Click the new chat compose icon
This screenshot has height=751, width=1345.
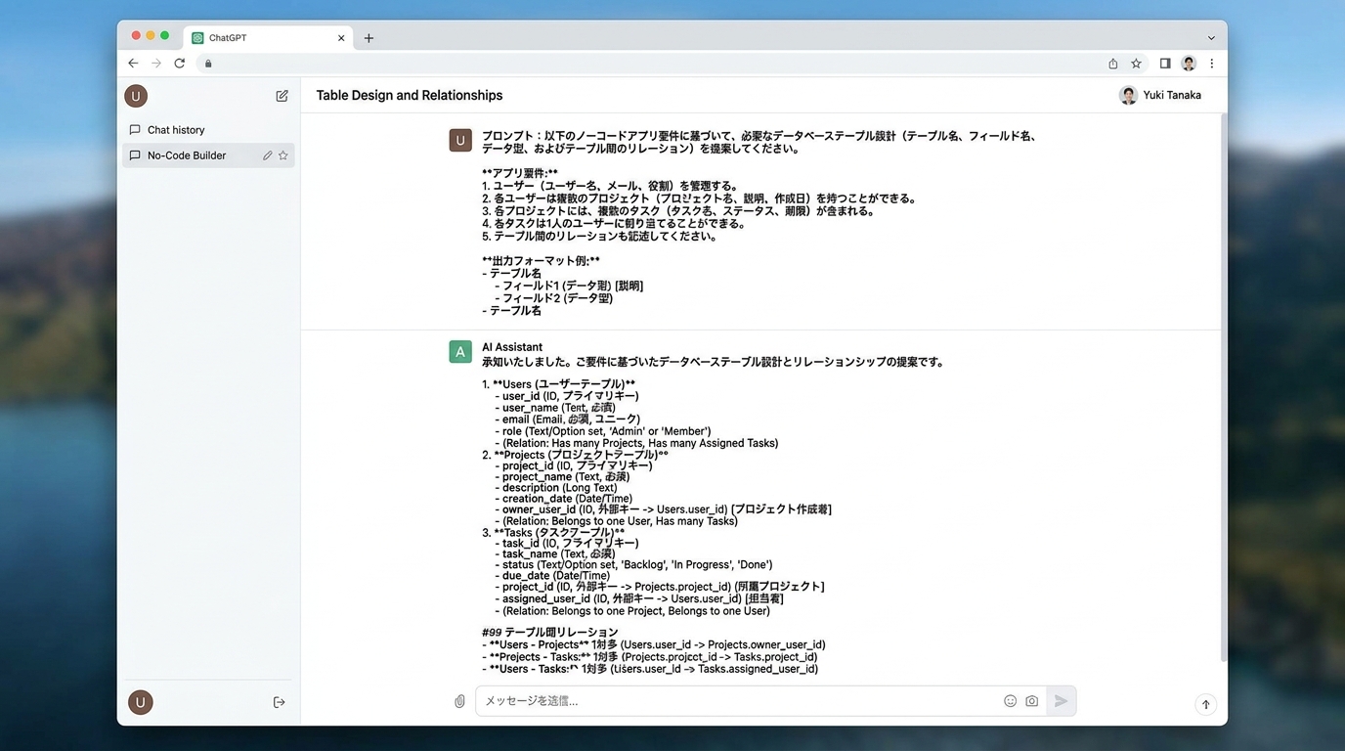click(x=282, y=96)
